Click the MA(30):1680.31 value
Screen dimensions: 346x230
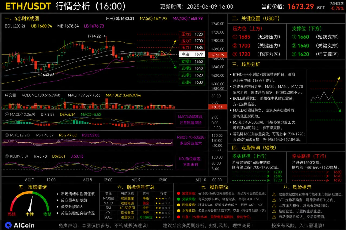tap(120, 19)
